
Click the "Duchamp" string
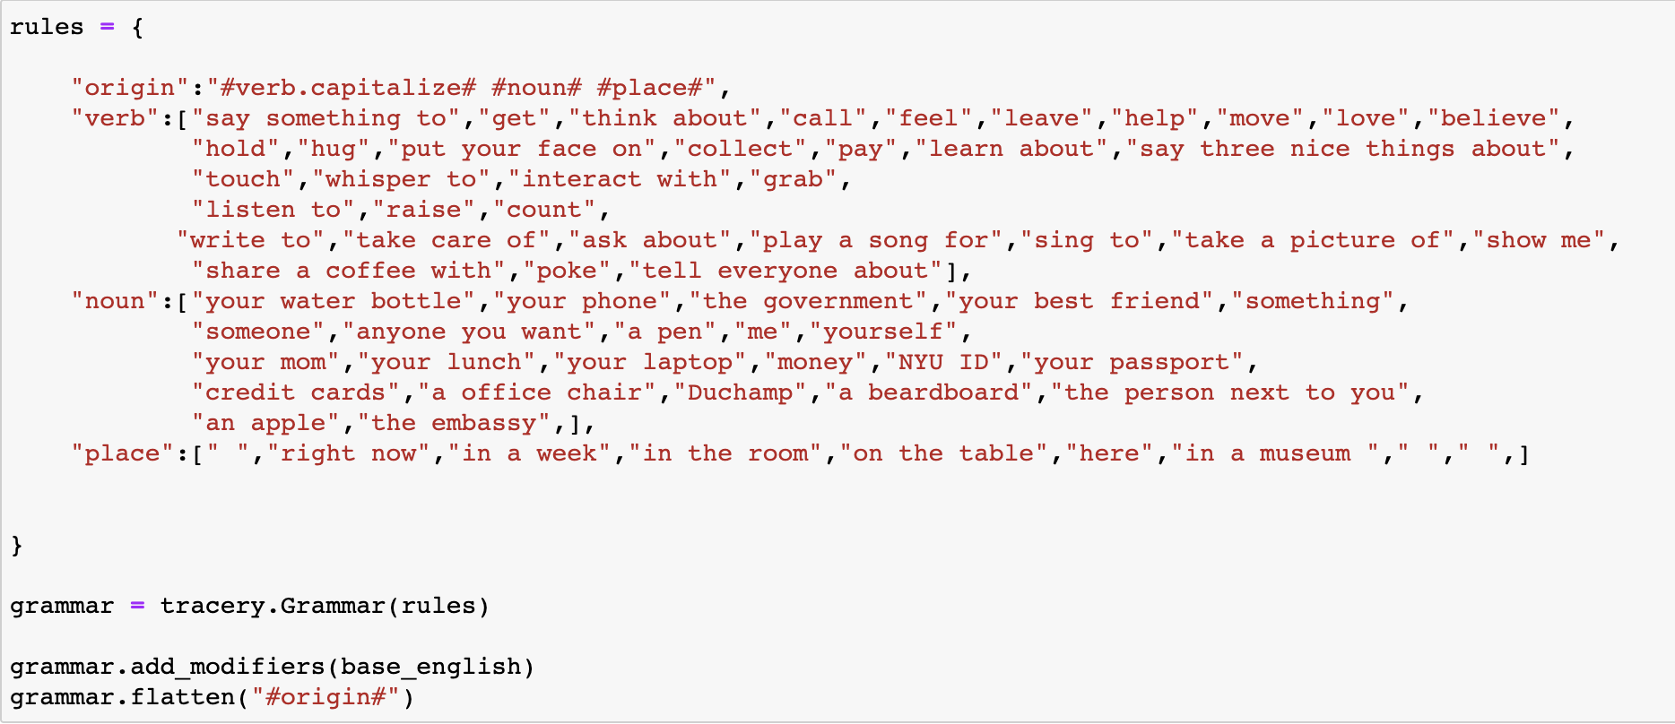[740, 392]
